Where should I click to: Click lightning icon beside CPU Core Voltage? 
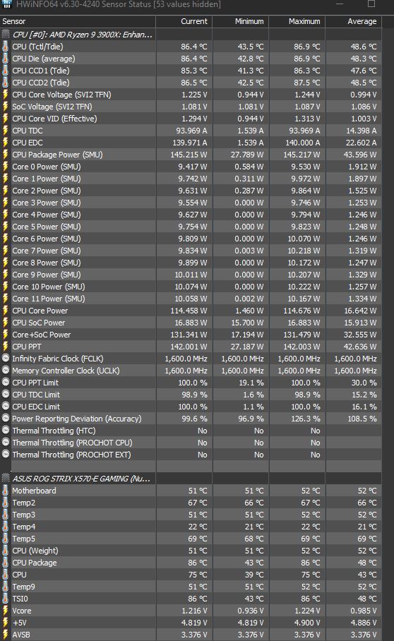(x=6, y=95)
